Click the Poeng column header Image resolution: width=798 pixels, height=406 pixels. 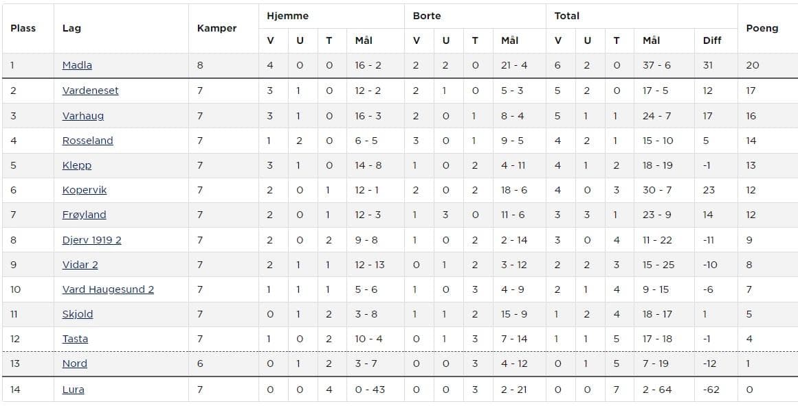[x=762, y=28]
